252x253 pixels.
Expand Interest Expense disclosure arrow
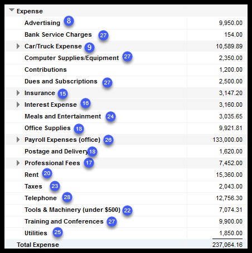click(x=18, y=105)
